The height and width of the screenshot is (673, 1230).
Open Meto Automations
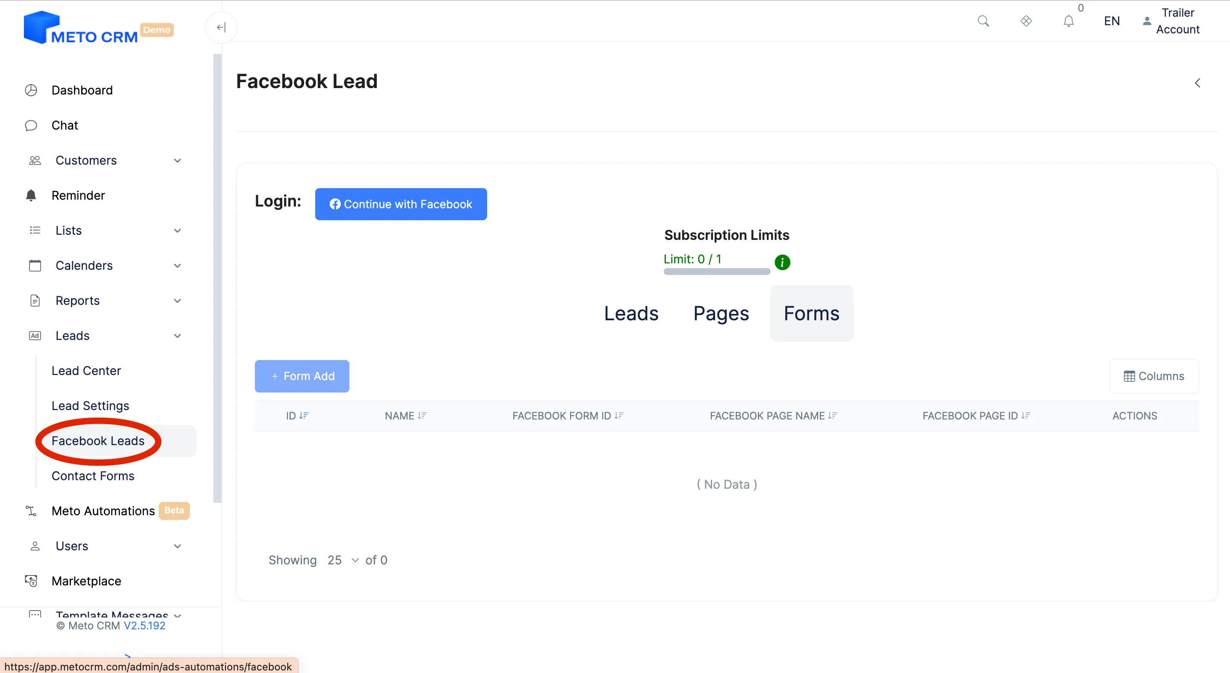(x=103, y=511)
